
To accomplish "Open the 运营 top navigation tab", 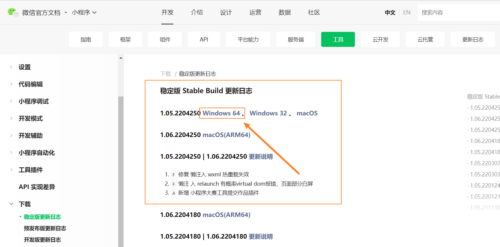I will [x=255, y=12].
